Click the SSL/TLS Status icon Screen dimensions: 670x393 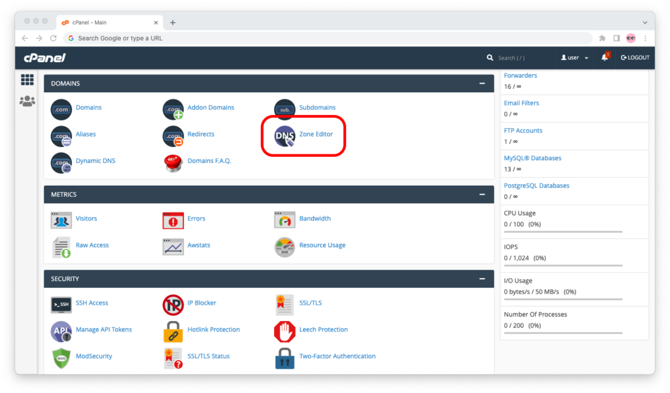click(173, 358)
